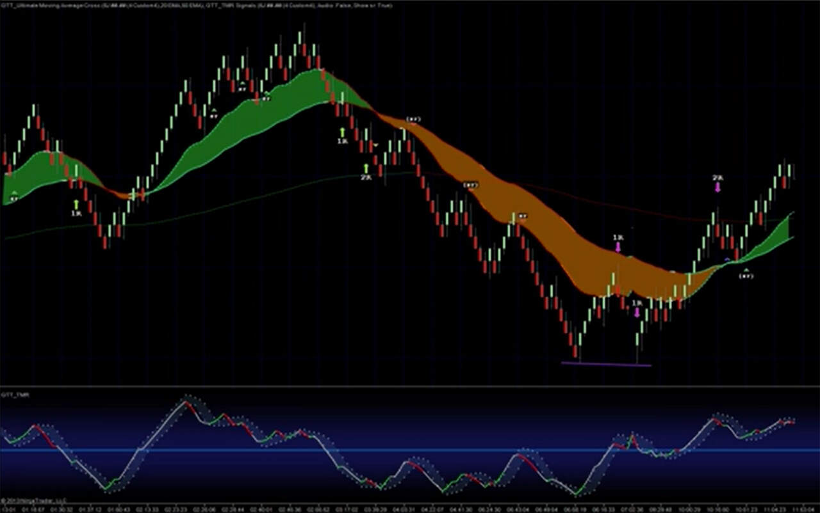This screenshot has height=513, width=820.
Task: Click the magenta 2R down arrow signal
Action: click(717, 187)
